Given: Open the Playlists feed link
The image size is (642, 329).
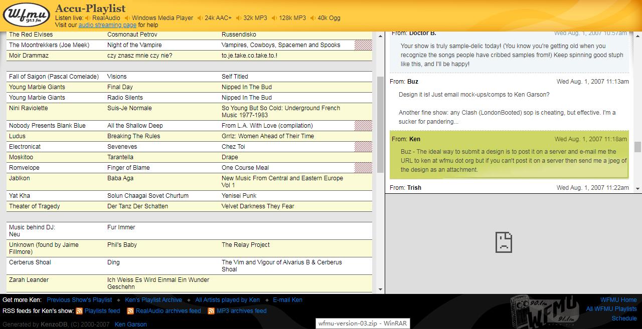Looking at the screenshot, I should pos(102,311).
